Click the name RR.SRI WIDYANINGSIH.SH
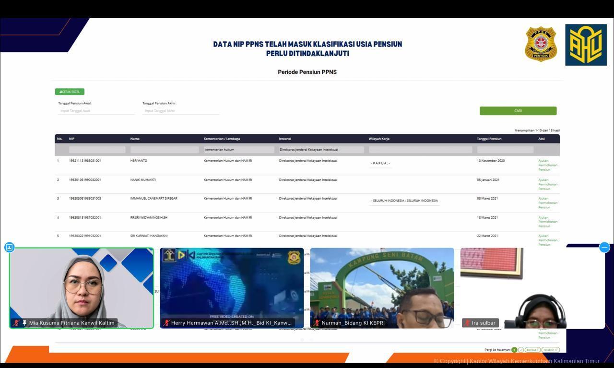The height and width of the screenshot is (368, 614). tap(149, 217)
